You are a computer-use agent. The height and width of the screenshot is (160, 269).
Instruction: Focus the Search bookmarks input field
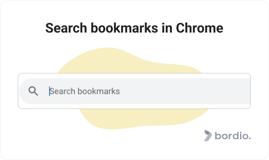click(134, 91)
